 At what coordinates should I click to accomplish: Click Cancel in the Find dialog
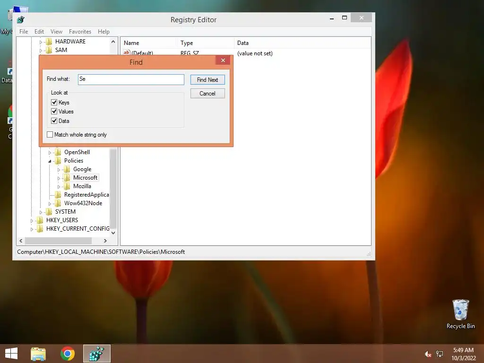coord(207,94)
